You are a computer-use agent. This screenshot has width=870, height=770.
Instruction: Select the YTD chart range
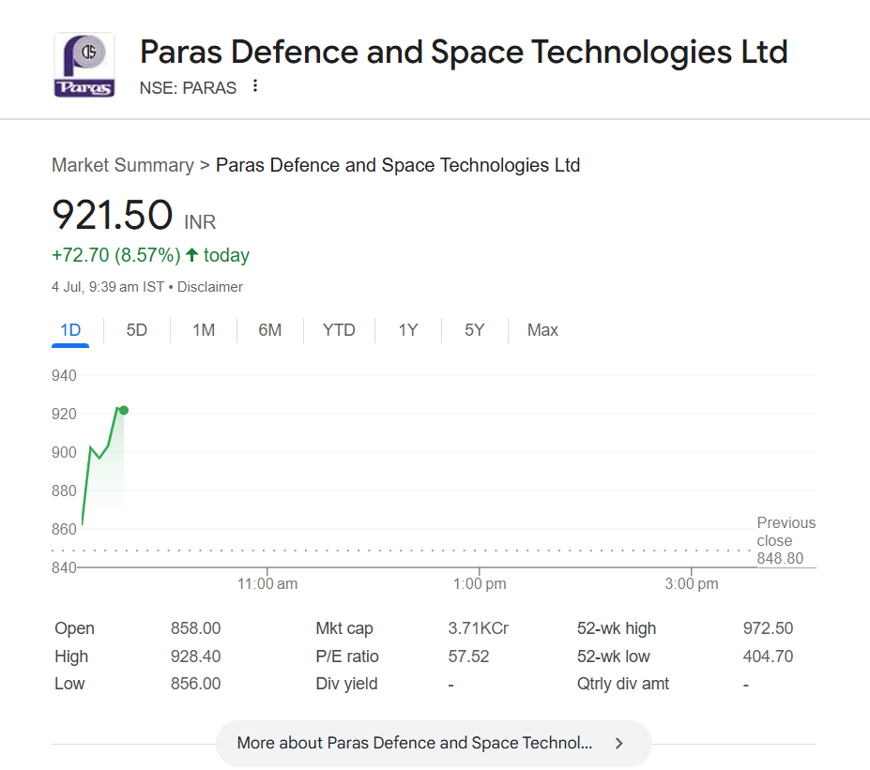pos(339,330)
